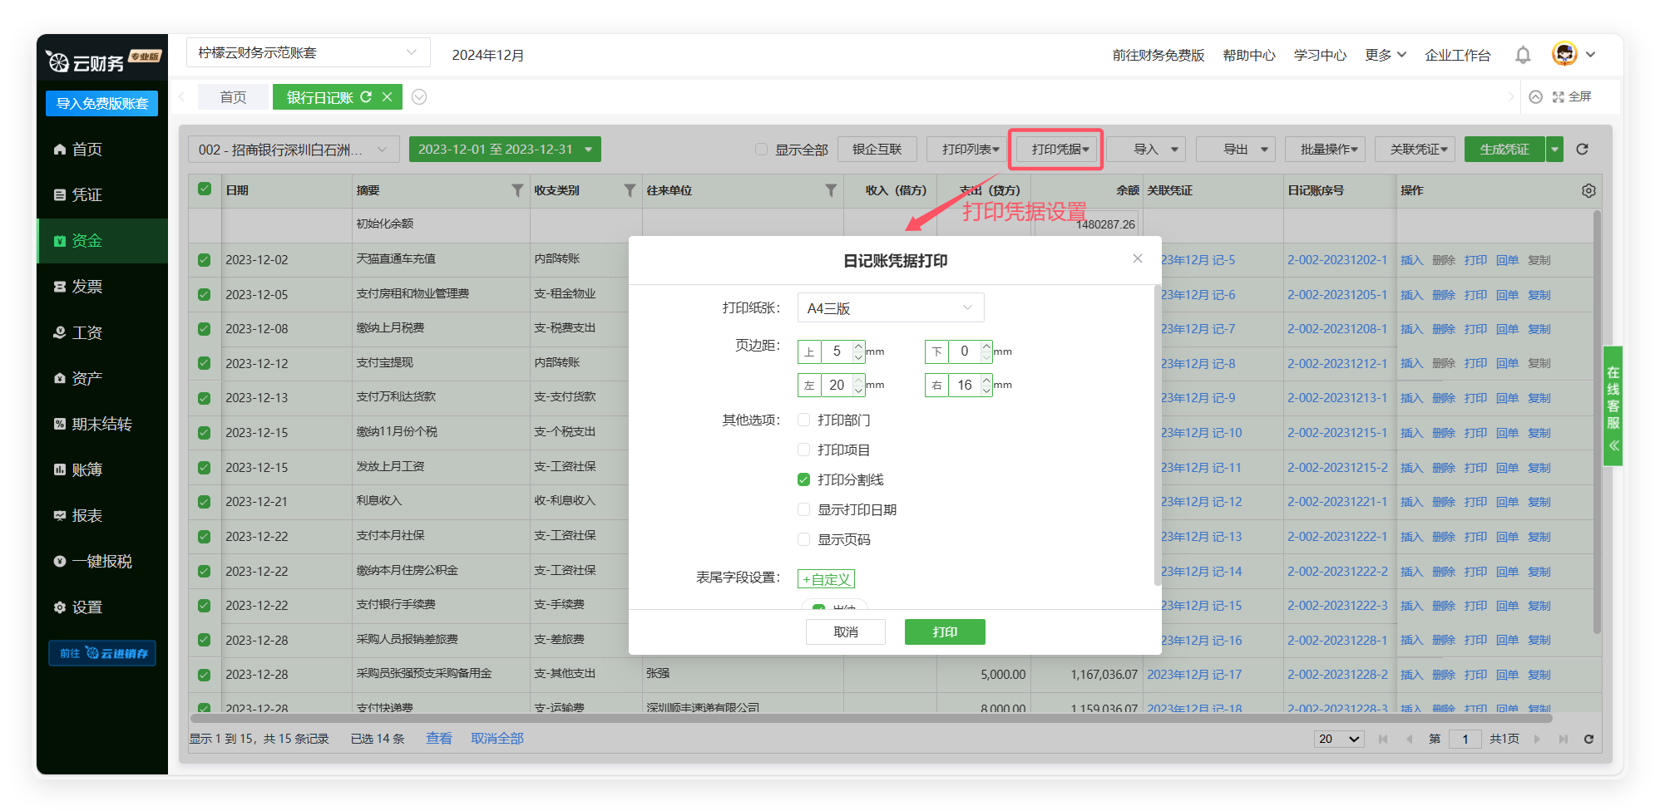Click the 上 margin input field

coord(837,351)
